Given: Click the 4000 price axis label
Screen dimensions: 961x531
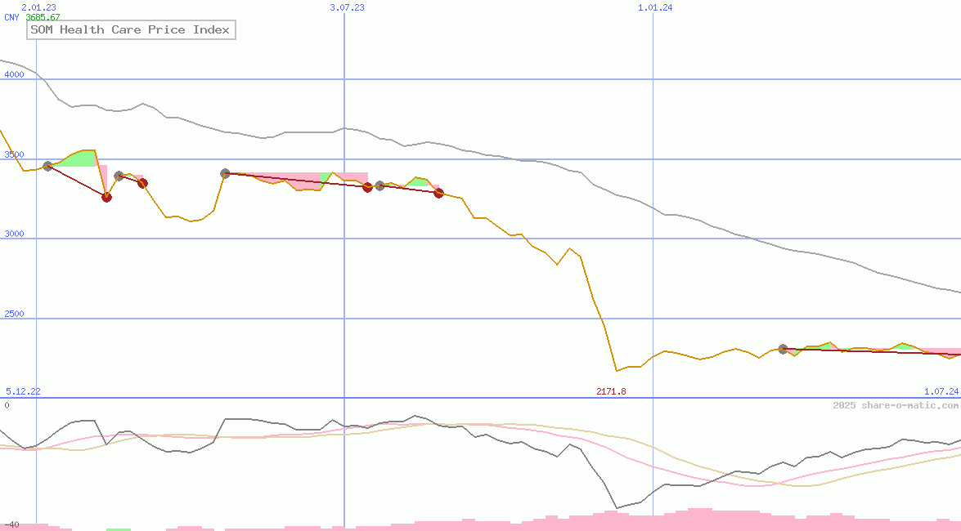Looking at the screenshot, I should [14, 74].
